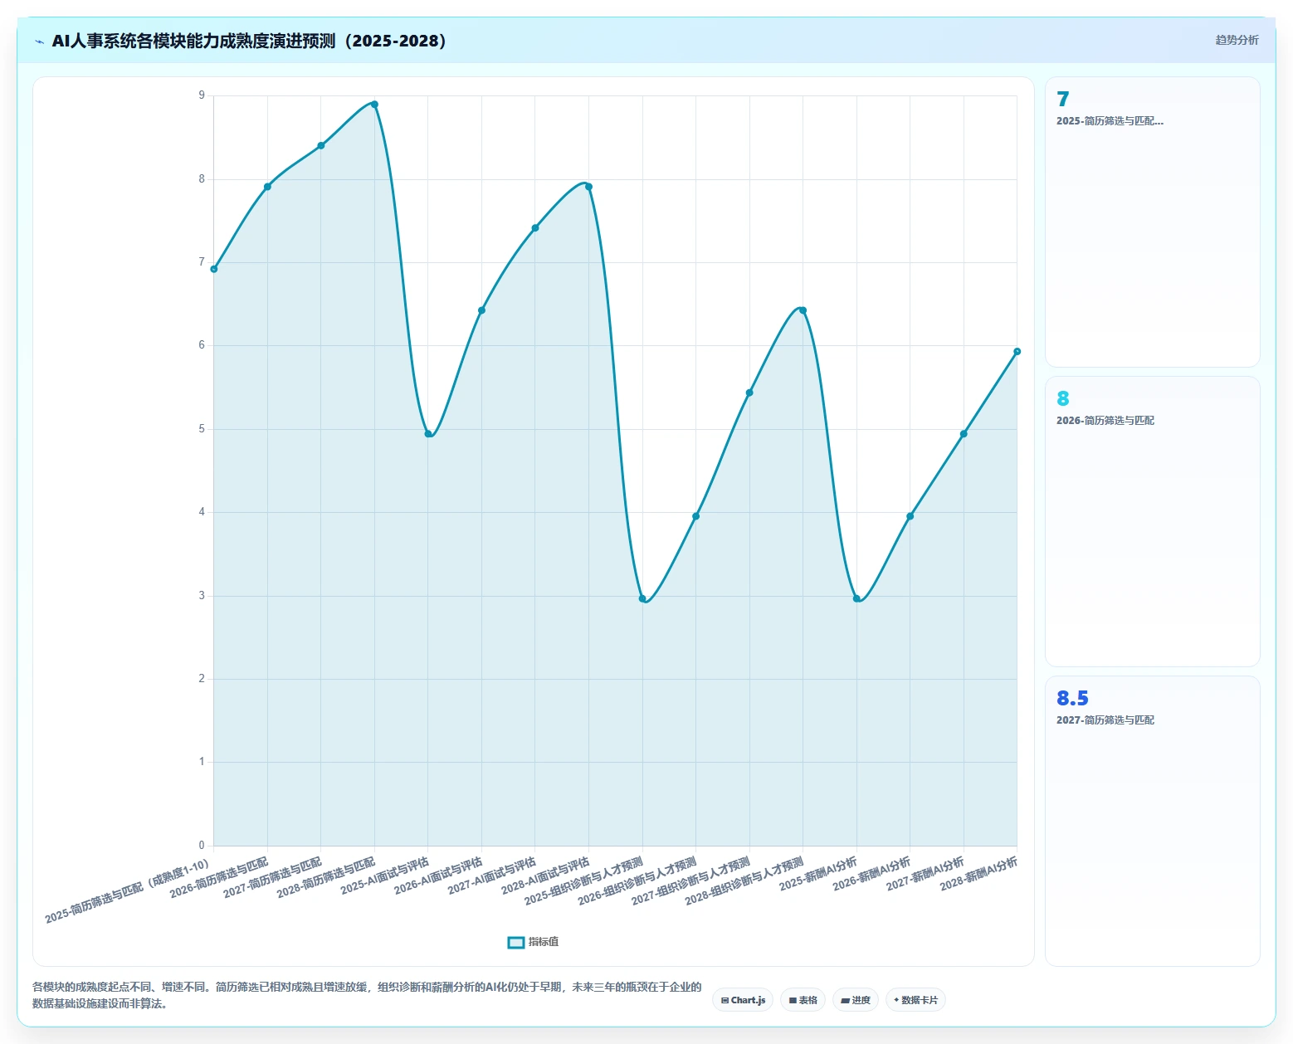Click the x-axis label 2028-简历筛选与匹配
The width and height of the screenshot is (1293, 1044).
(x=326, y=877)
